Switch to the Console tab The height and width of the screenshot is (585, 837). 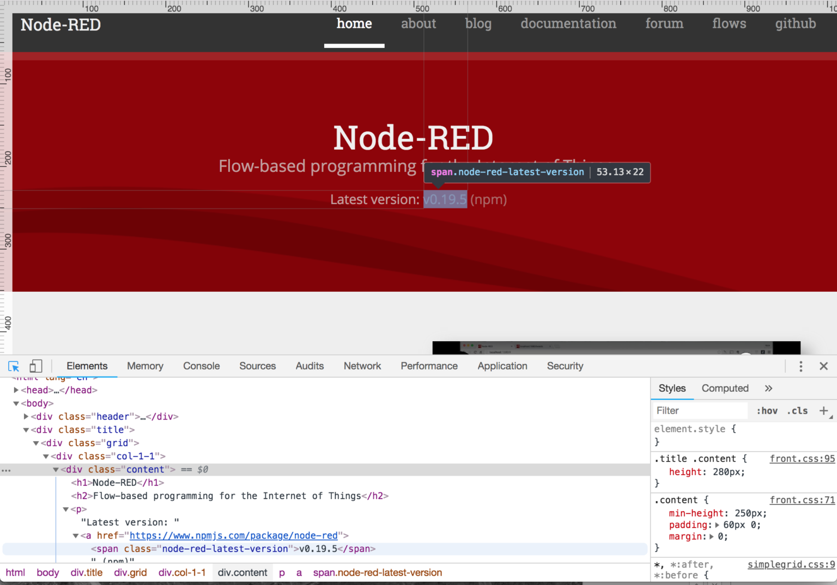pos(201,366)
